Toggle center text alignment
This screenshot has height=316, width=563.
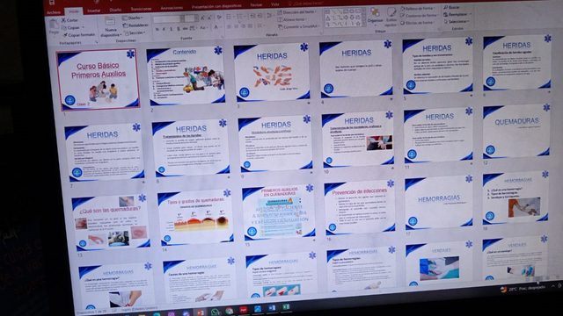236,26
